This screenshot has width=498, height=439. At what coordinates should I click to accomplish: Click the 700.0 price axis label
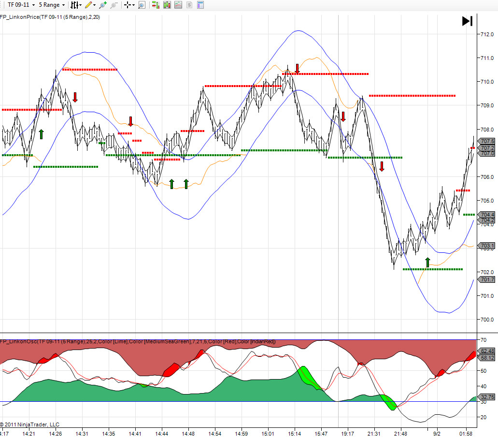487,320
